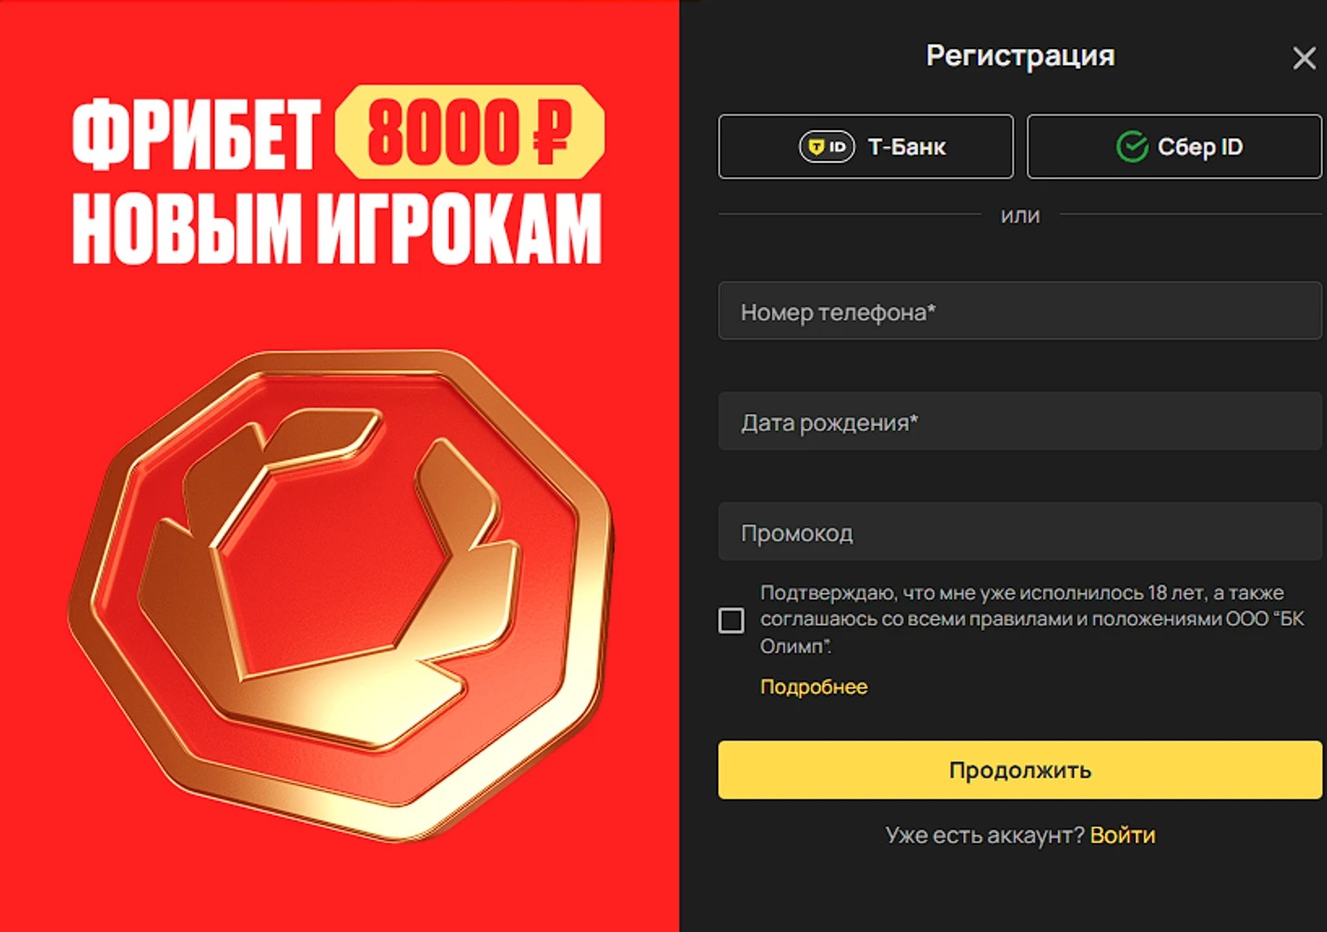The height and width of the screenshot is (932, 1327).
Task: Click the golden octagon coin emblem
Action: click(342, 595)
